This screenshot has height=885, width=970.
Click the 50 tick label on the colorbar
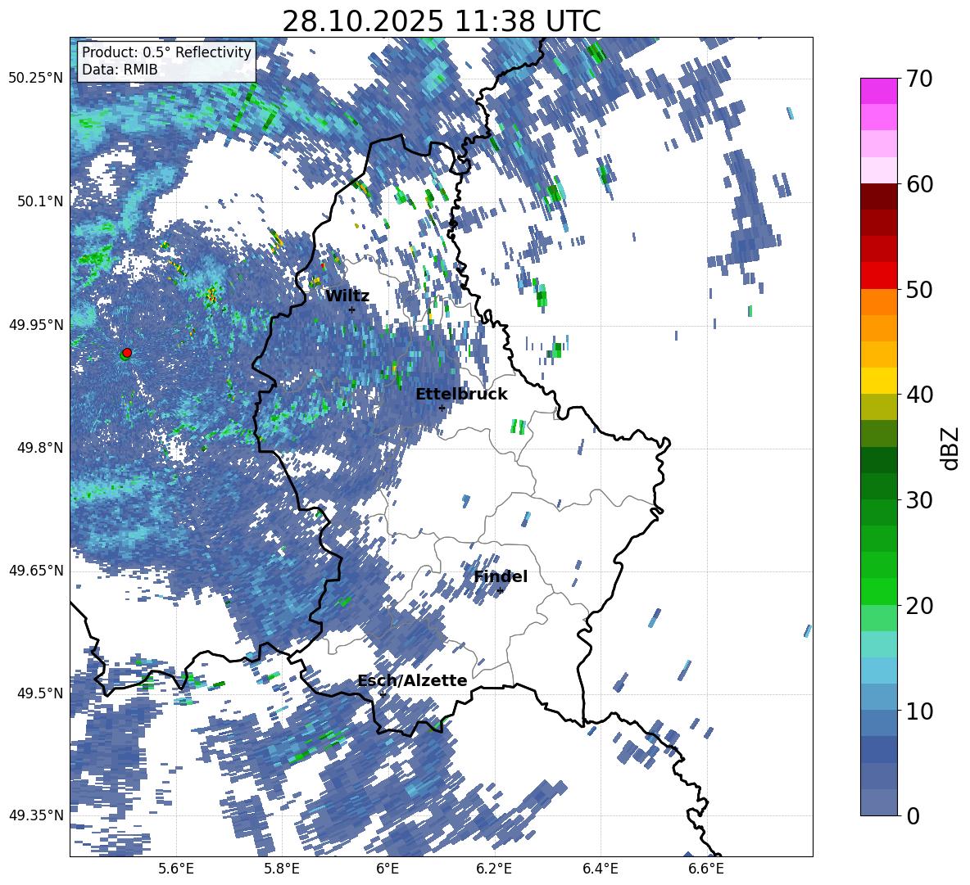pyautogui.click(x=919, y=289)
